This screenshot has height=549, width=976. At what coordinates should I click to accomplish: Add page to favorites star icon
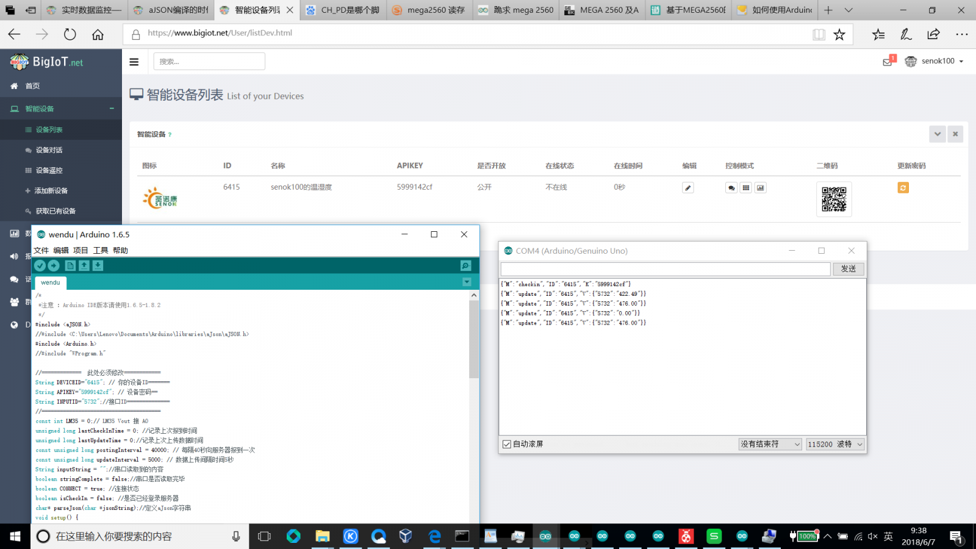pyautogui.click(x=839, y=34)
